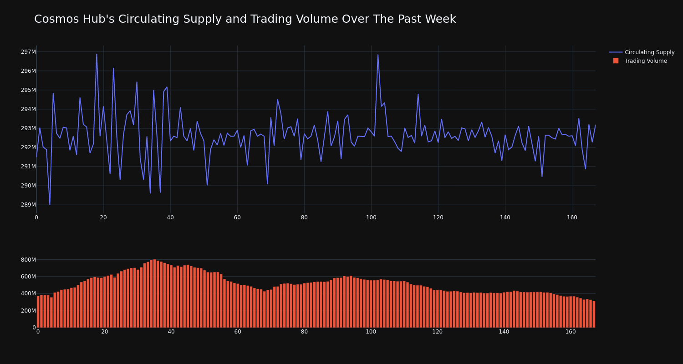Click the 290M y-axis label
The width and height of the screenshot is (683, 364).
coord(28,186)
